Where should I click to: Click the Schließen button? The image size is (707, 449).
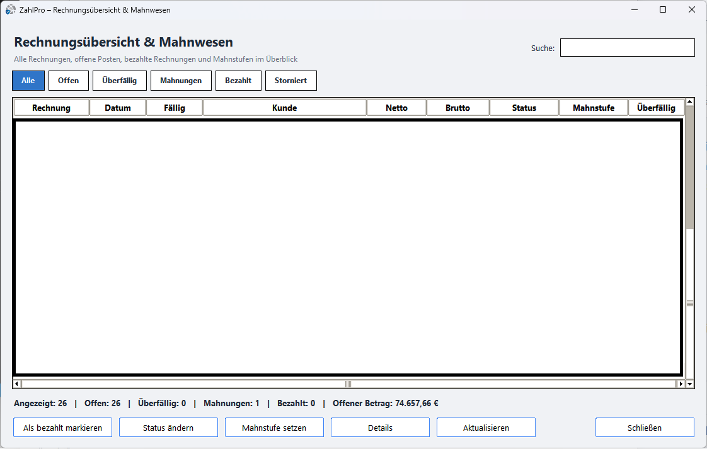[645, 428]
